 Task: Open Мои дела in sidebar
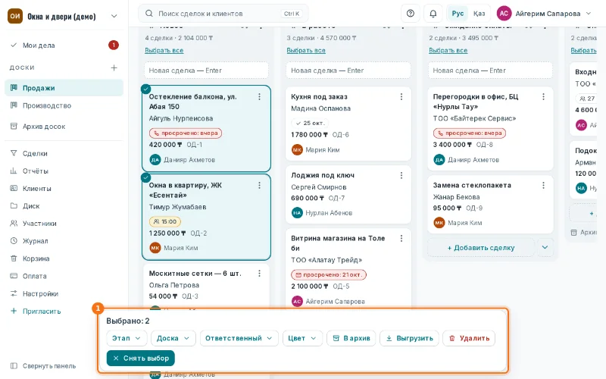(x=64, y=45)
